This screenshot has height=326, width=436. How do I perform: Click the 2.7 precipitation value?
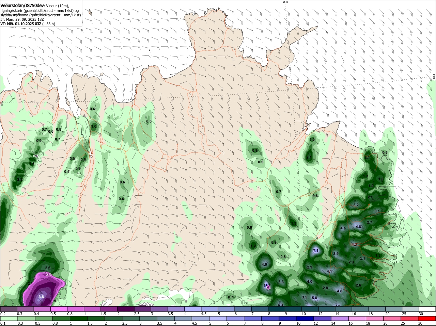point(370,222)
